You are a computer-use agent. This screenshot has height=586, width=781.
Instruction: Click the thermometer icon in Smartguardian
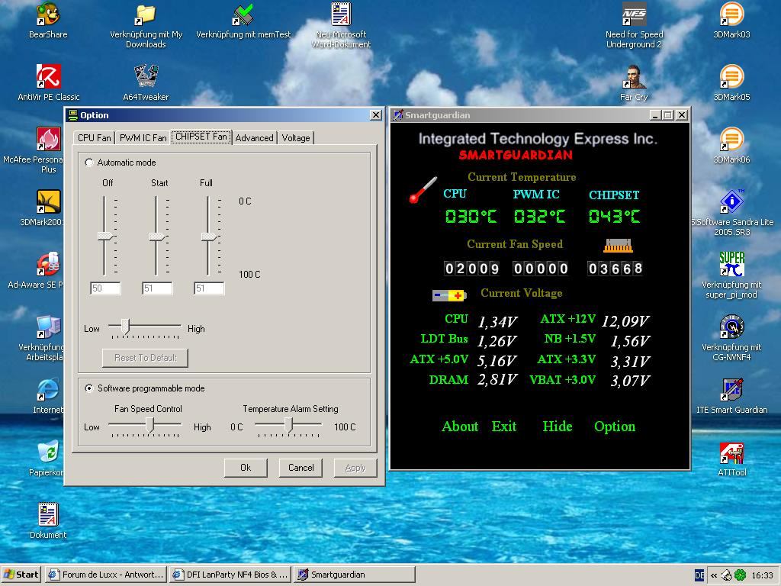pos(423,190)
